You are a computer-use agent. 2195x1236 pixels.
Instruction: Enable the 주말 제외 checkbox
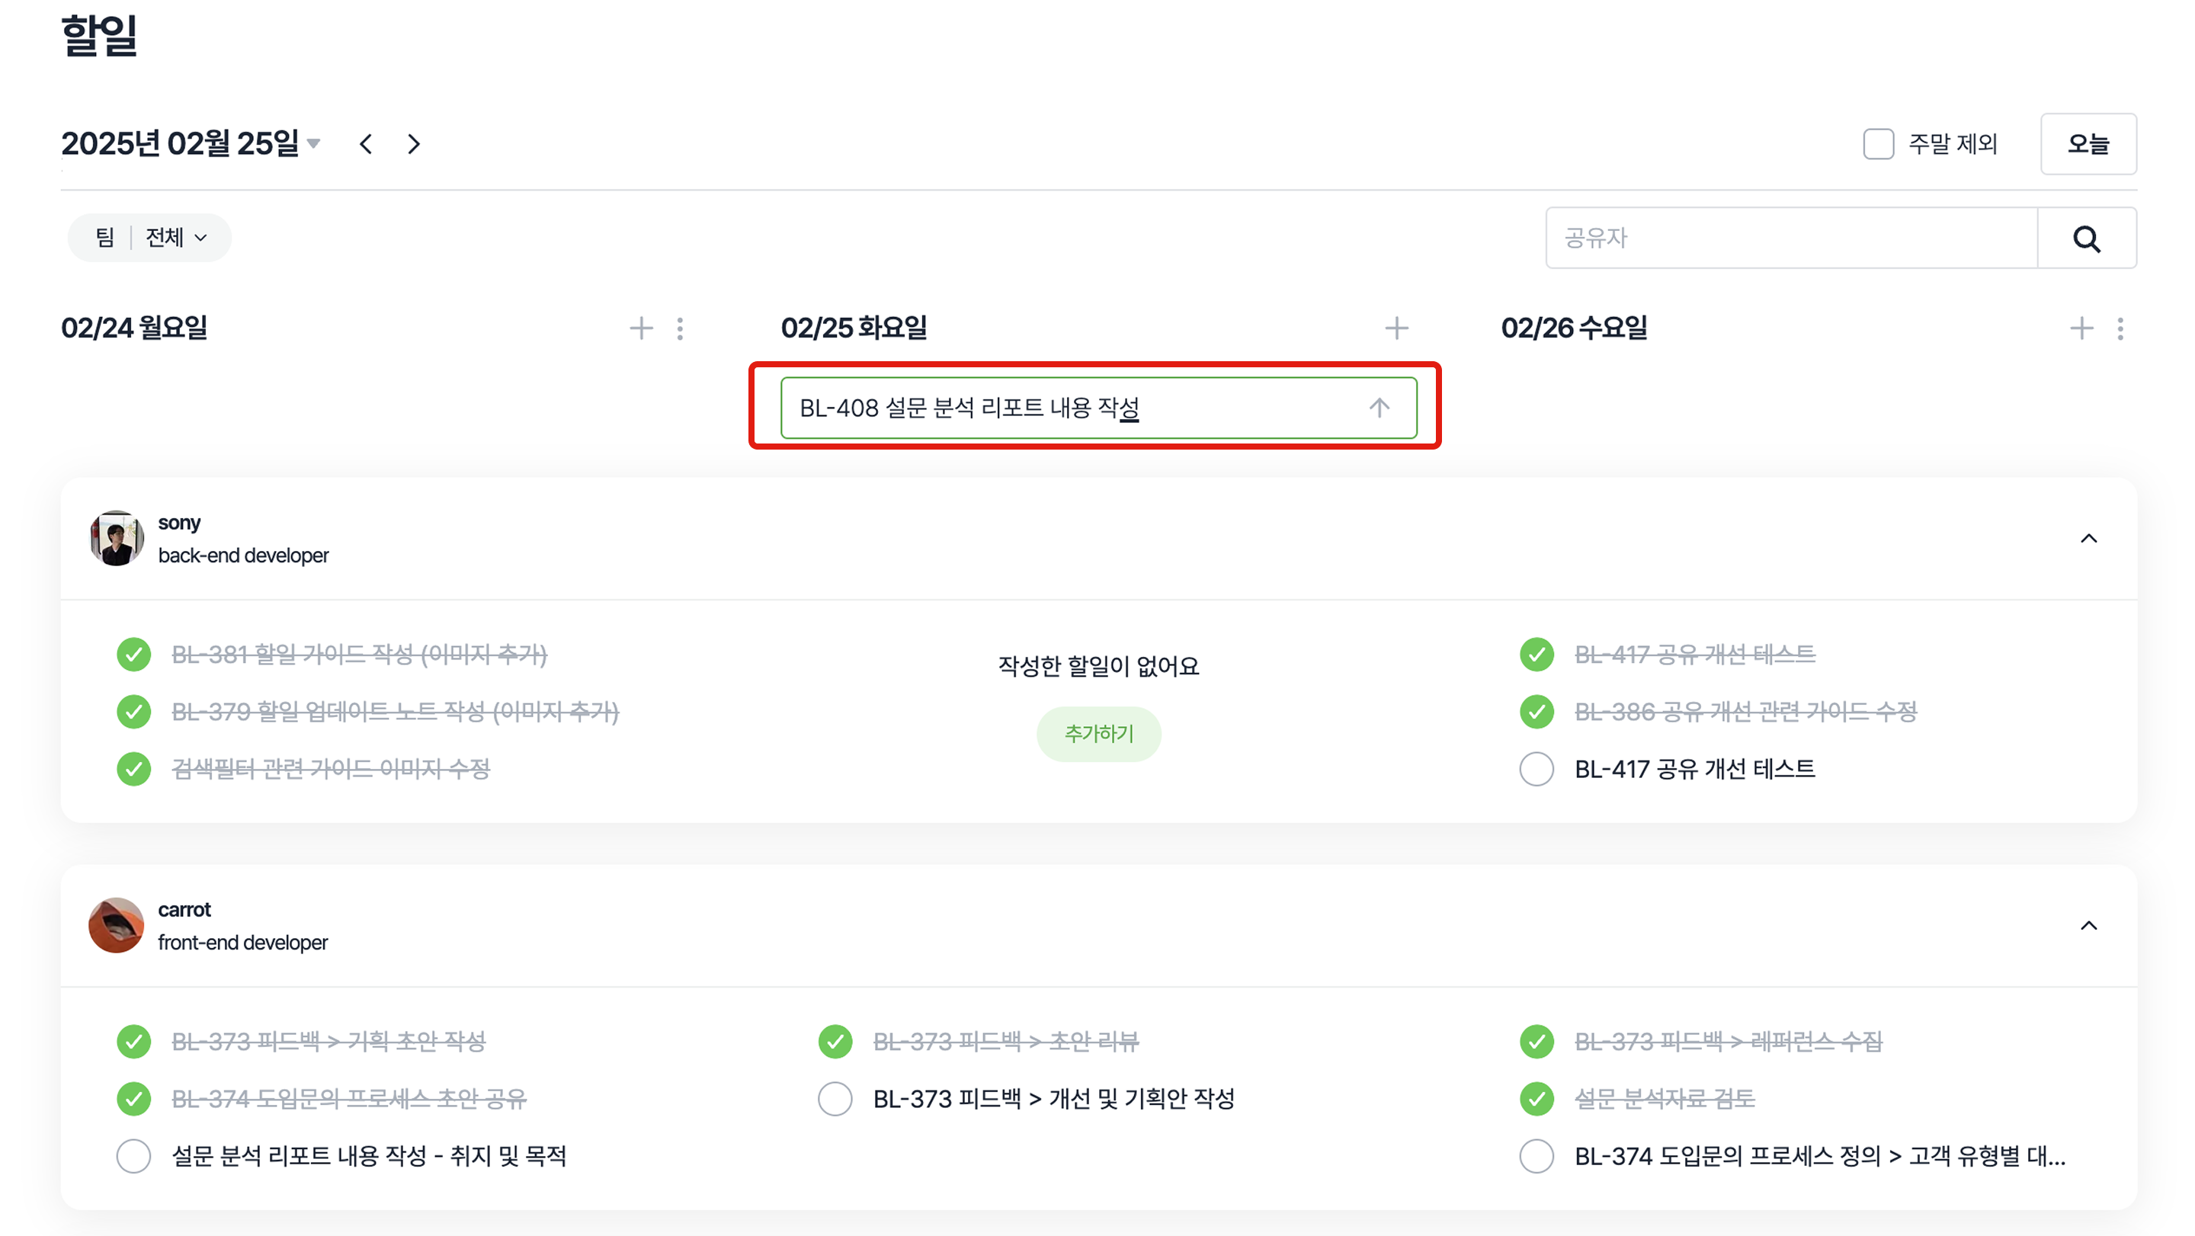coord(1878,144)
